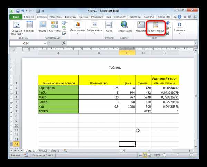Image resolution: width=207 pixels, height=167 pixels.
Task: Click the vertical scrollbar down arrow
Action: [196, 147]
